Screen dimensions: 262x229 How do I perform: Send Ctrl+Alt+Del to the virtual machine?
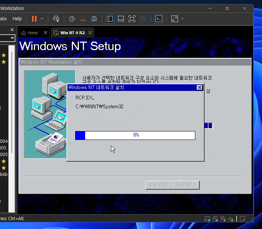tap(56, 19)
